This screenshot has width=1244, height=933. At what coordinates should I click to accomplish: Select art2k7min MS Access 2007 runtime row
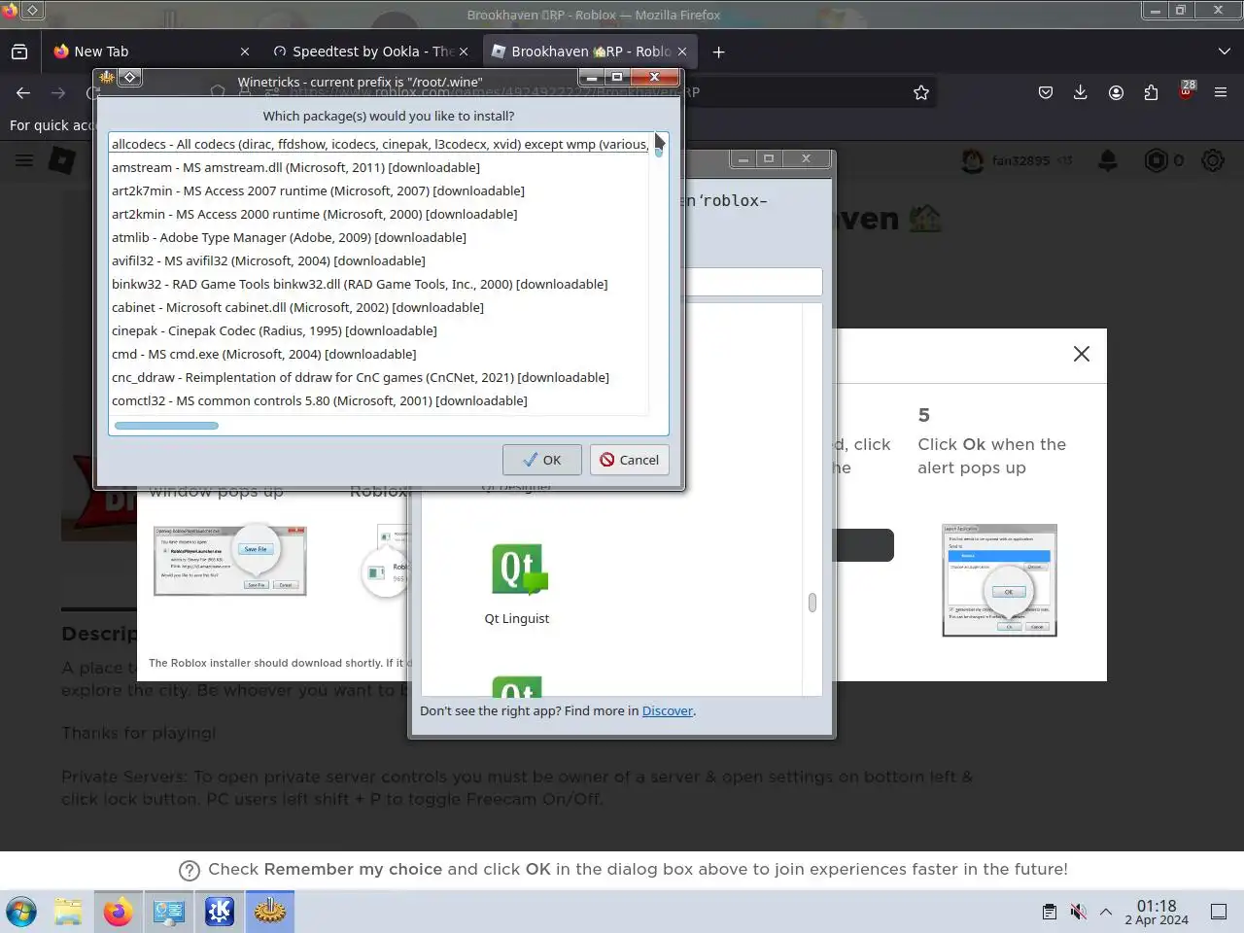(379, 190)
